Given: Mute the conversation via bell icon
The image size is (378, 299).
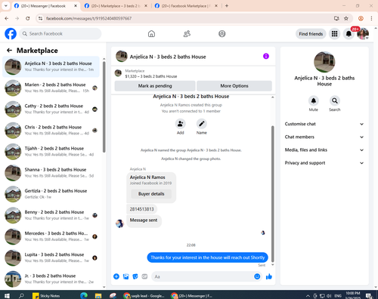Looking at the screenshot, I should tap(314, 100).
